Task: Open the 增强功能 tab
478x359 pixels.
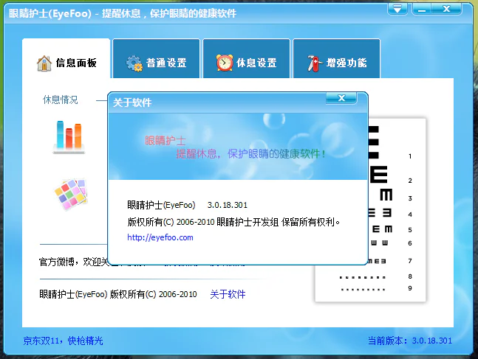Action: click(337, 59)
